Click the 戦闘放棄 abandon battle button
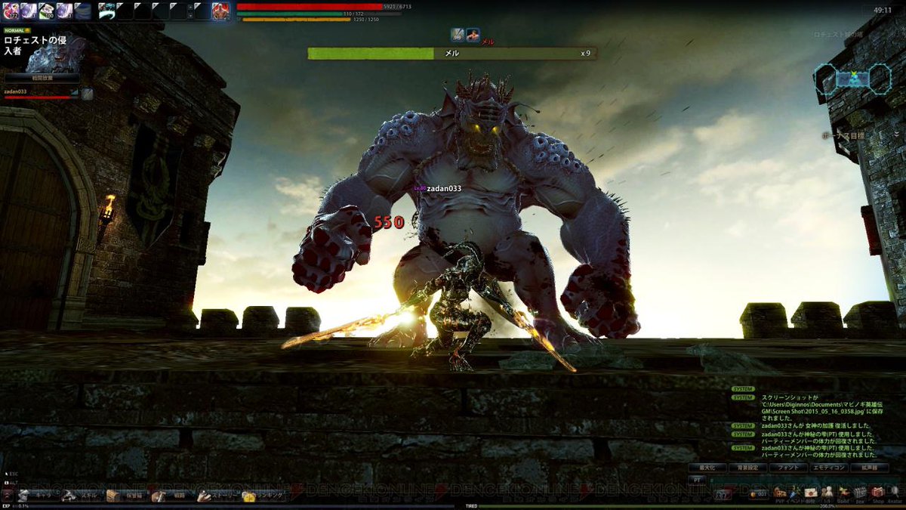The width and height of the screenshot is (906, 510). click(x=42, y=77)
